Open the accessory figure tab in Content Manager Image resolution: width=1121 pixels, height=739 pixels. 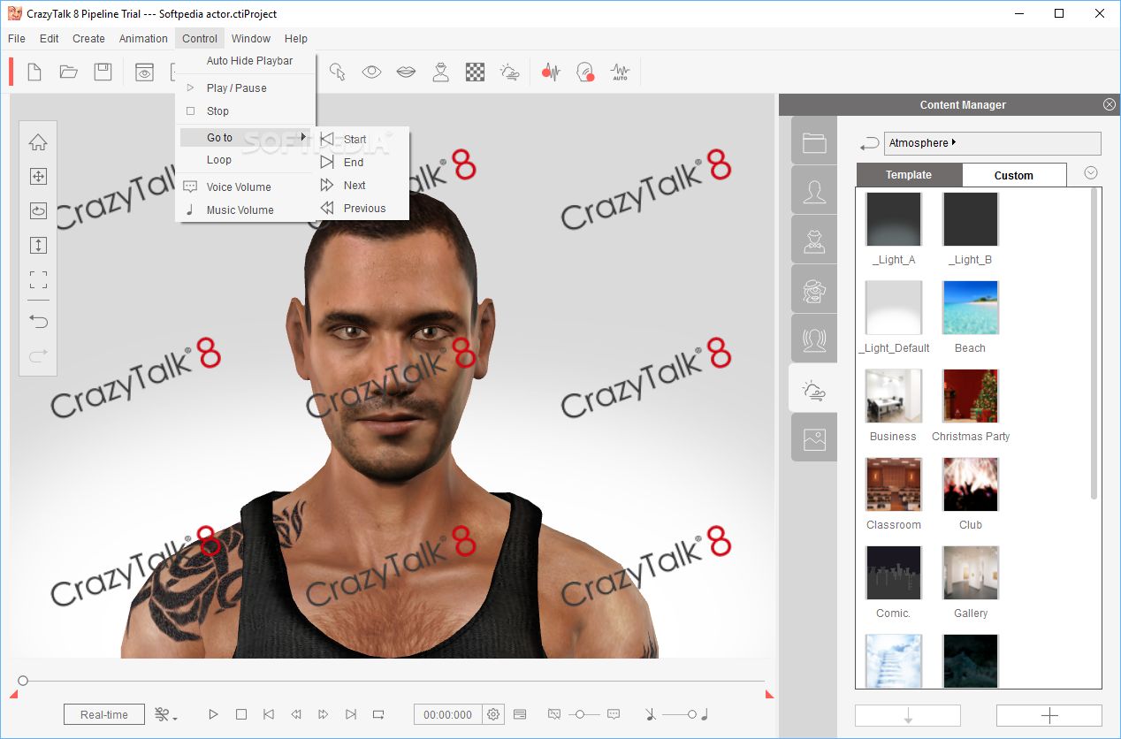(x=814, y=241)
